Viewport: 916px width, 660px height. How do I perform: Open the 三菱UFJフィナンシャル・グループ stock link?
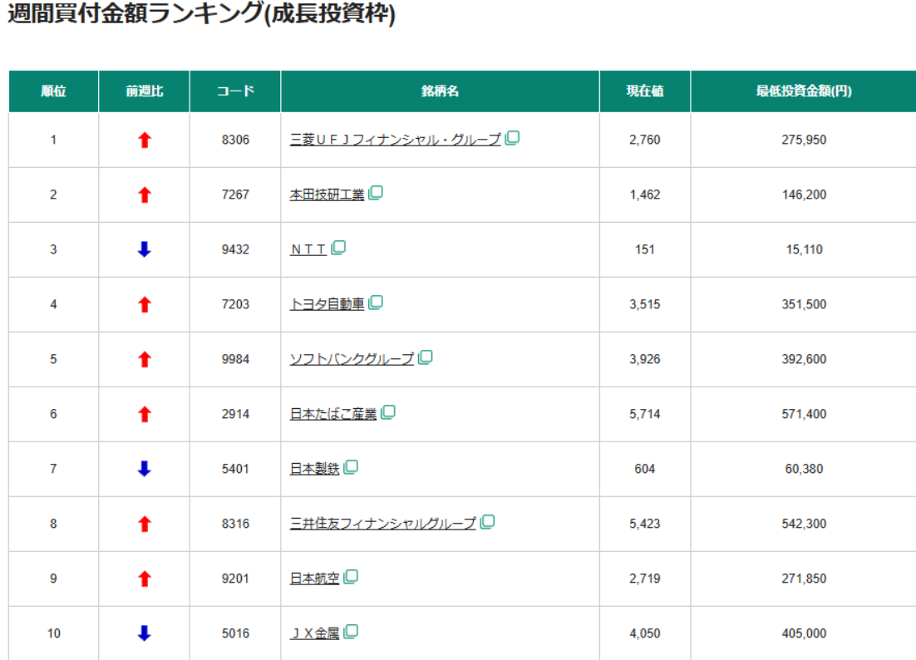point(395,140)
